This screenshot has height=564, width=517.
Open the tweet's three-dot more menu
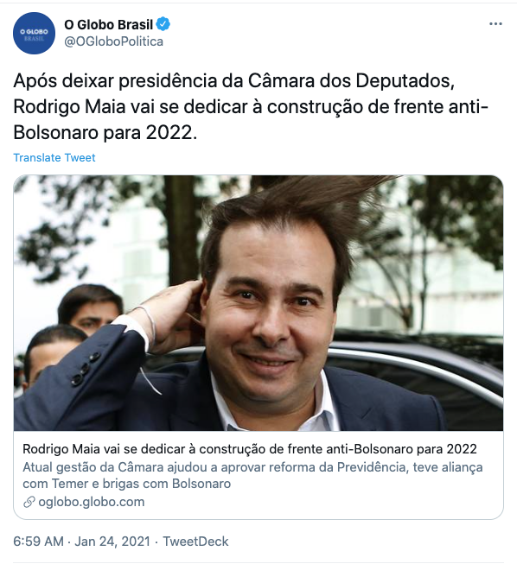[x=495, y=24]
